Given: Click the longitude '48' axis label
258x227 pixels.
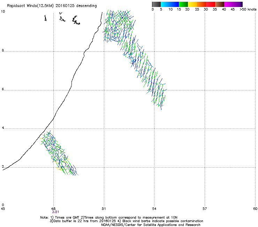Looking at the screenshot, I should (53, 209).
